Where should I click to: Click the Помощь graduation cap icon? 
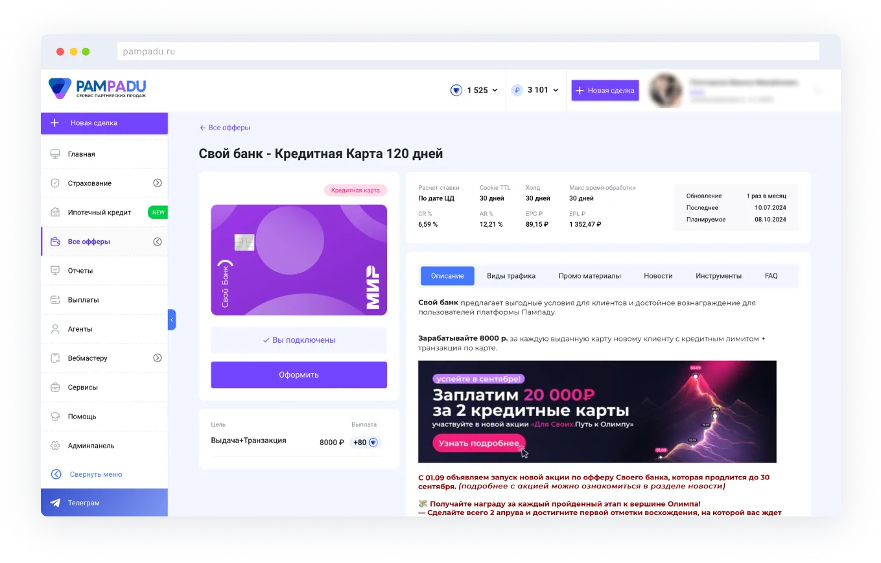[x=56, y=417]
